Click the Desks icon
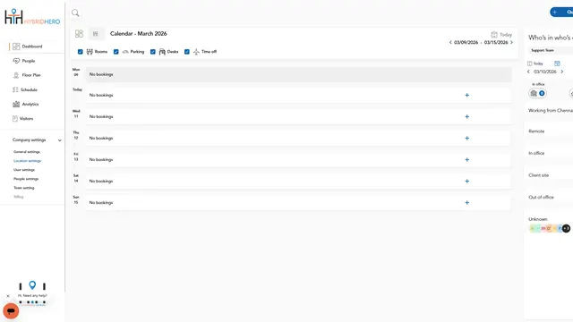Viewport: 573px width, 322px height. [x=162, y=52]
